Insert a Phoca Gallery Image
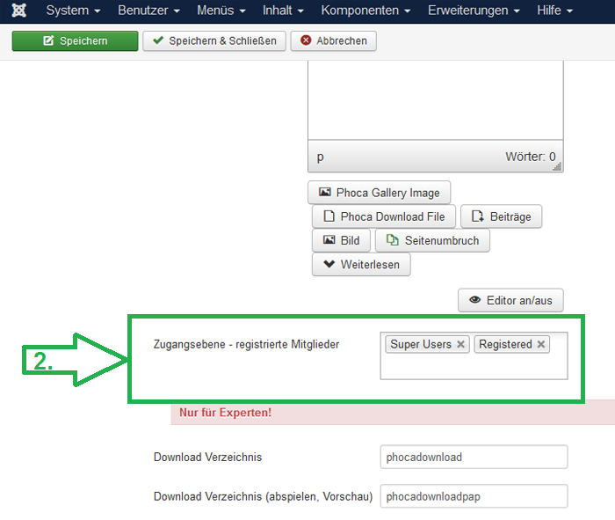The height and width of the screenshot is (520, 615). pyautogui.click(x=380, y=193)
